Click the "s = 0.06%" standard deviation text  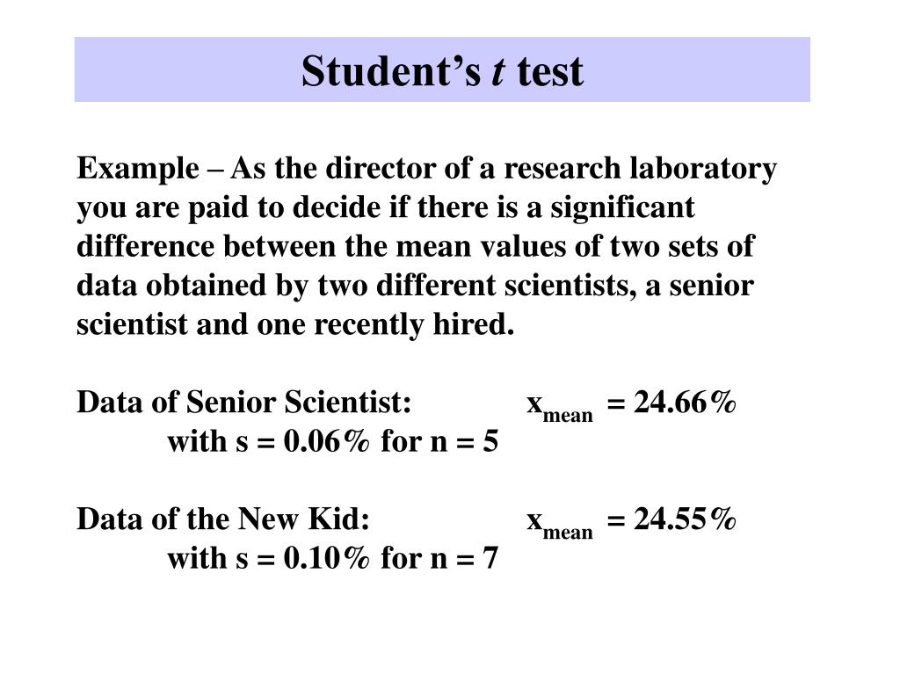pos(302,441)
